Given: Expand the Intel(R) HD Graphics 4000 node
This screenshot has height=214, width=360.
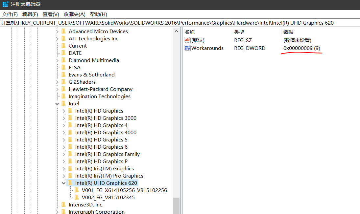Looking at the screenshot, I should (x=64, y=133).
